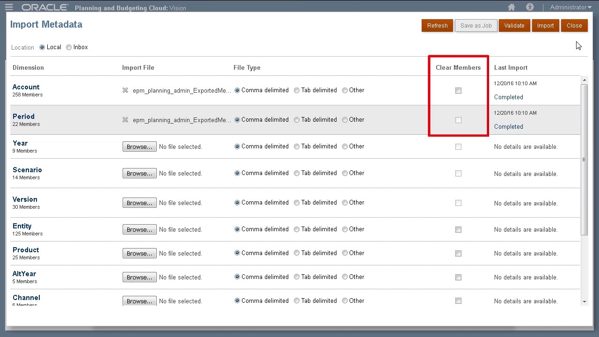Check Clear Members for Entity
Screen dimensions: 599x337
(458, 229)
